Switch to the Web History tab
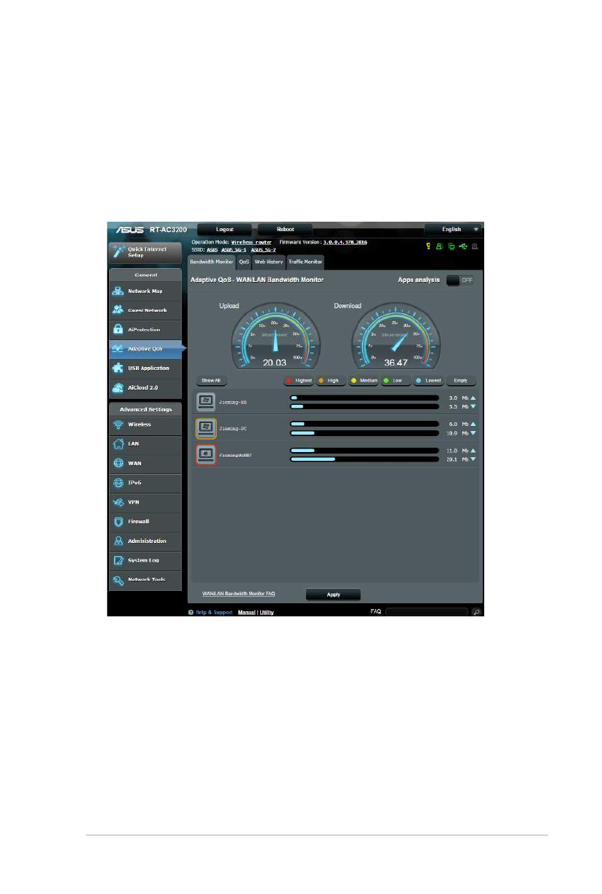Viewport: 602px width, 894px height. (x=268, y=262)
